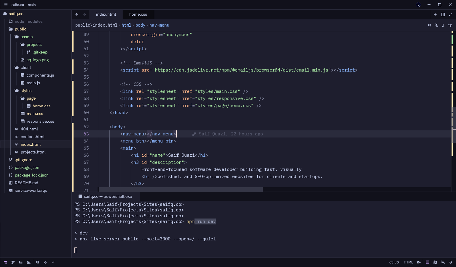Screen dimensions: 456x267
Task: Open the Collab panel people icon
Action: [x=28, y=262]
